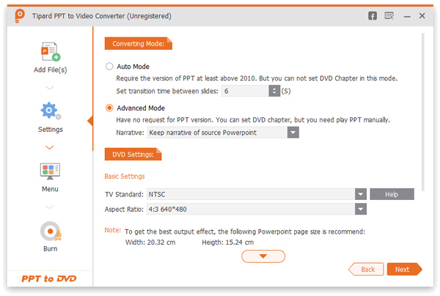Click the Add File(s) caption text
The height and width of the screenshot is (296, 440).
pos(50,70)
